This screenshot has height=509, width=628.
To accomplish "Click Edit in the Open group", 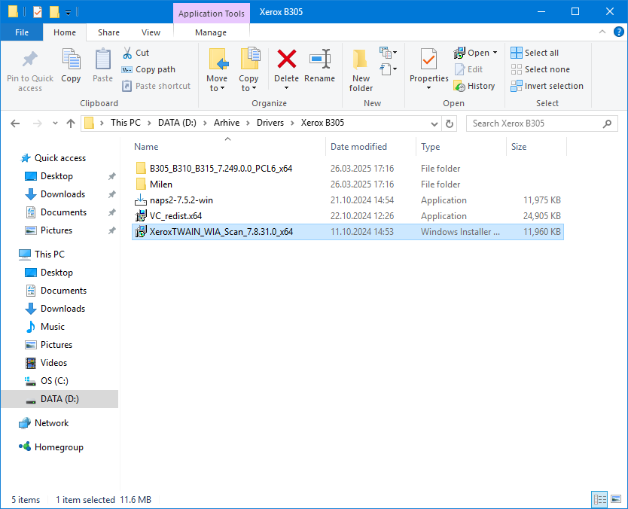I will pyautogui.click(x=468, y=69).
